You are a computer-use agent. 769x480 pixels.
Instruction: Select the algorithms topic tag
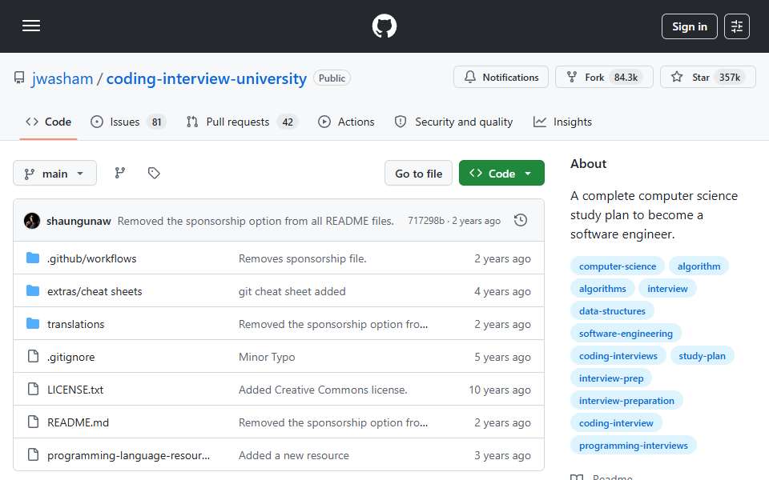[602, 289]
